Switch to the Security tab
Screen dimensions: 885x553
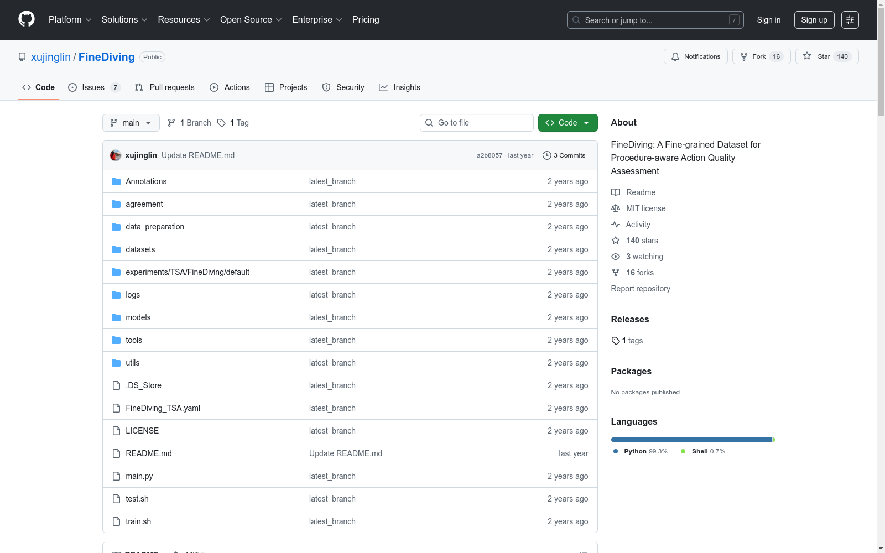point(343,87)
